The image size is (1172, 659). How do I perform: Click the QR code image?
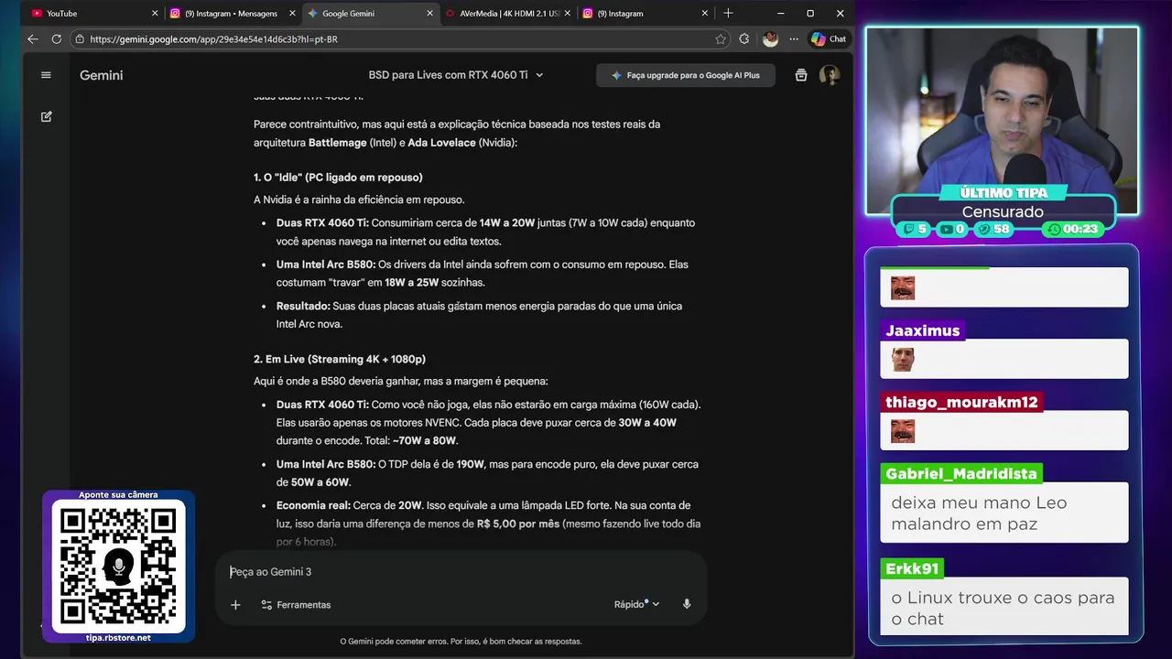(118, 567)
